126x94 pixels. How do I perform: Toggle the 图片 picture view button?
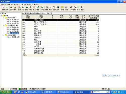[78, 8]
